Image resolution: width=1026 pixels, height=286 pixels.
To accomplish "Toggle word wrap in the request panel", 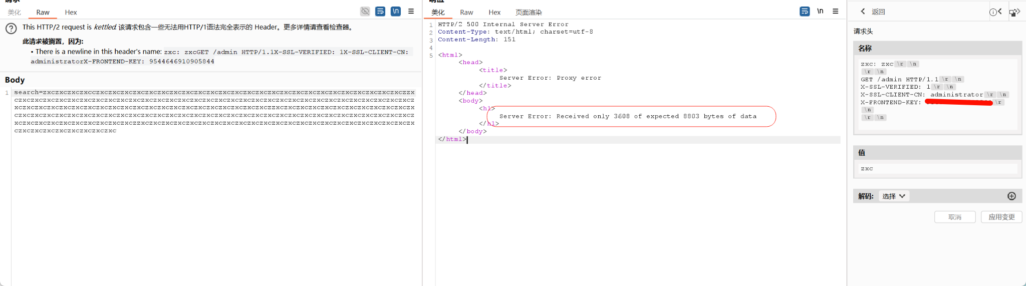I will tap(380, 11).
